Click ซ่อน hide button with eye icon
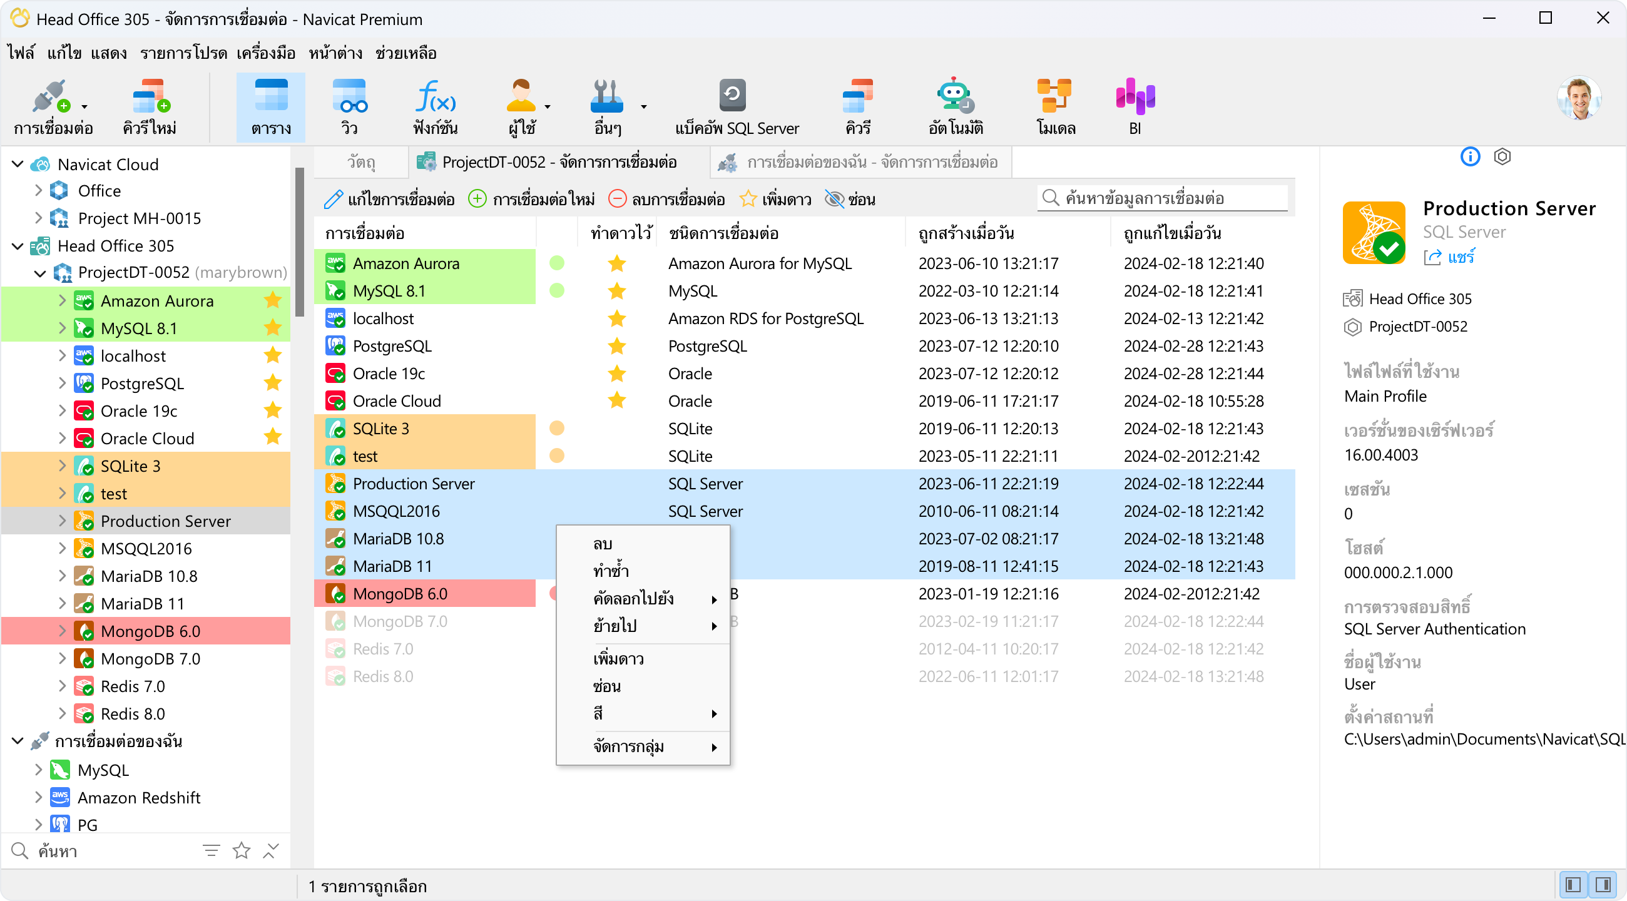1627x901 pixels. tap(850, 200)
